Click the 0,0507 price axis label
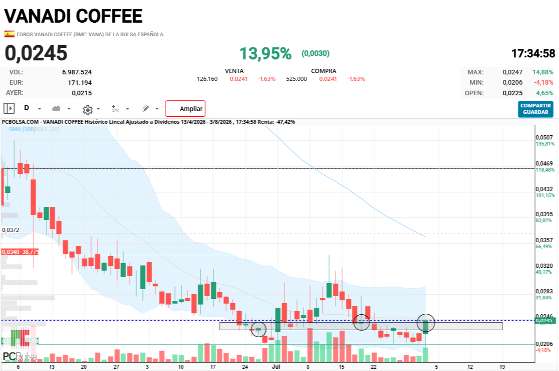This screenshot has width=559, height=371. tap(544, 138)
